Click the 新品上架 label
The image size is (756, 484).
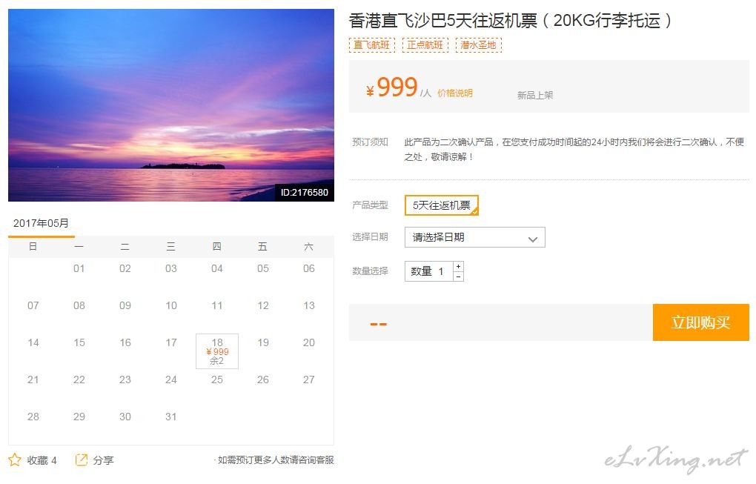(x=535, y=95)
